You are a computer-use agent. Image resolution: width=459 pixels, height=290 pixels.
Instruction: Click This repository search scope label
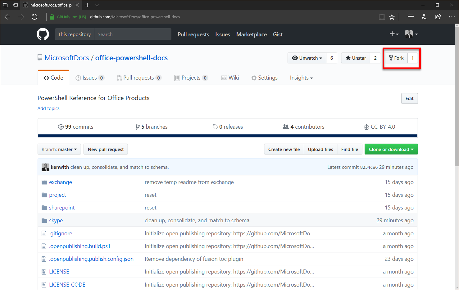(x=74, y=34)
